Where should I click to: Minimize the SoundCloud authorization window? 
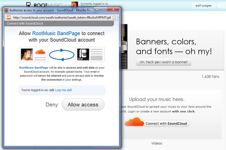pos(97,9)
